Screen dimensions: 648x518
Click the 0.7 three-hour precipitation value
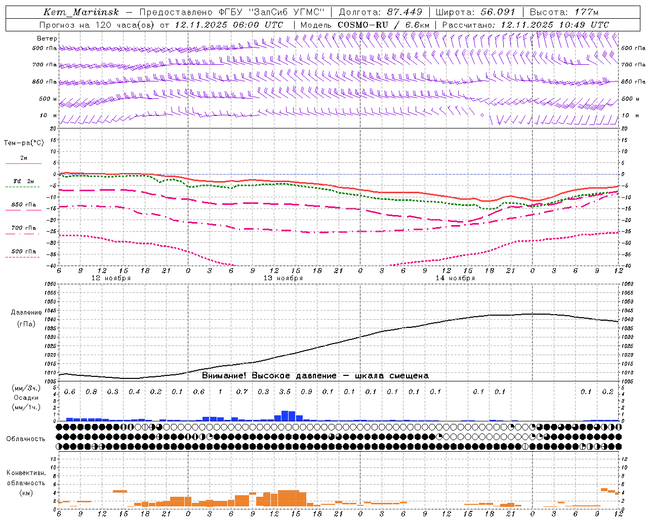(242, 392)
